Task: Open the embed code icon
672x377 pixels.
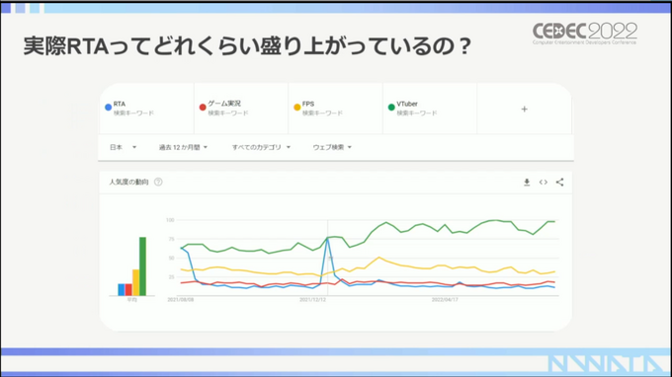Action: (x=543, y=183)
